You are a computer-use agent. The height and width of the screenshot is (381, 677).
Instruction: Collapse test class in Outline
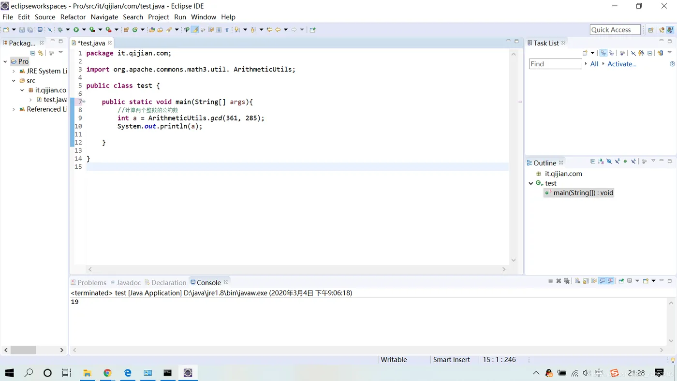[x=530, y=183]
